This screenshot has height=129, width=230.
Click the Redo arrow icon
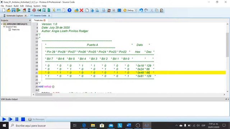[x=146, y=10]
